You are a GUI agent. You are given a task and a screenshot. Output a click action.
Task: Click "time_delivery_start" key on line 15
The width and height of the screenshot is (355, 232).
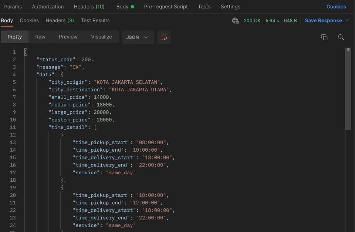pos(104,158)
